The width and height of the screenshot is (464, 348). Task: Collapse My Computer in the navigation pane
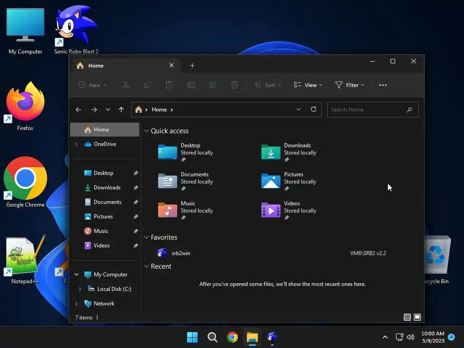(76, 275)
